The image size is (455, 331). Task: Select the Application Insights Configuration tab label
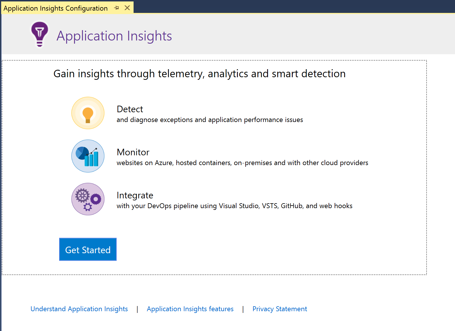pos(55,8)
